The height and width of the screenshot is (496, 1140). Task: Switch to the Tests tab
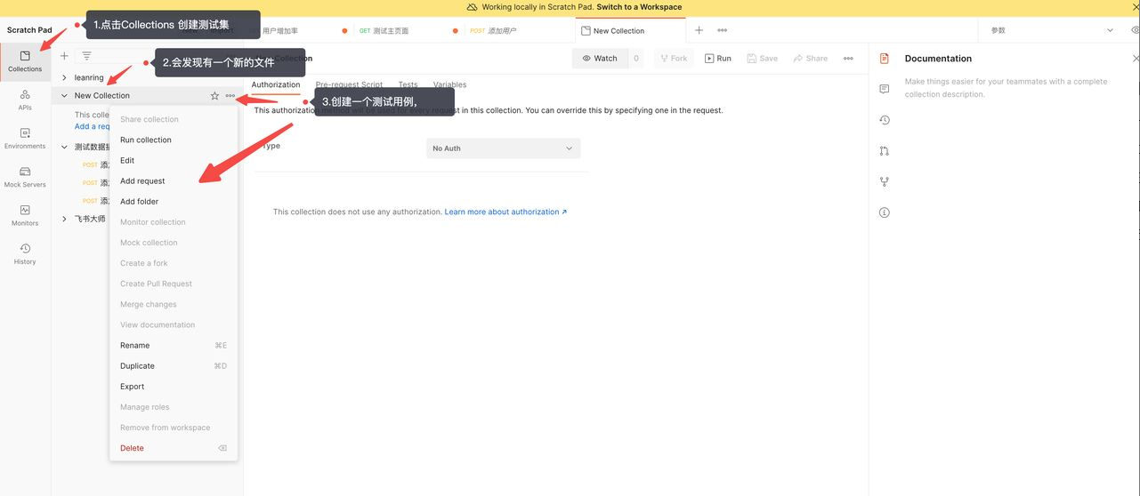click(x=408, y=84)
